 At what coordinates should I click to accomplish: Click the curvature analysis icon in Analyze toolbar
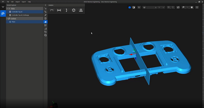click(x=52, y=10)
